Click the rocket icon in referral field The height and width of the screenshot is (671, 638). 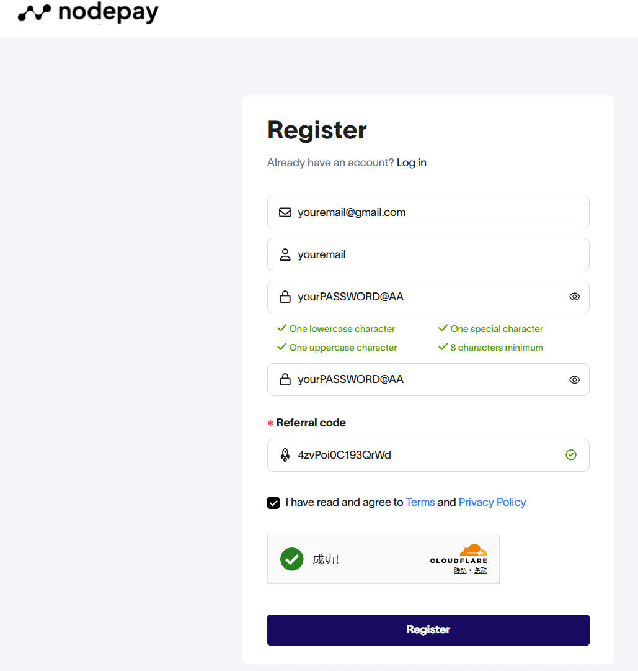(285, 455)
